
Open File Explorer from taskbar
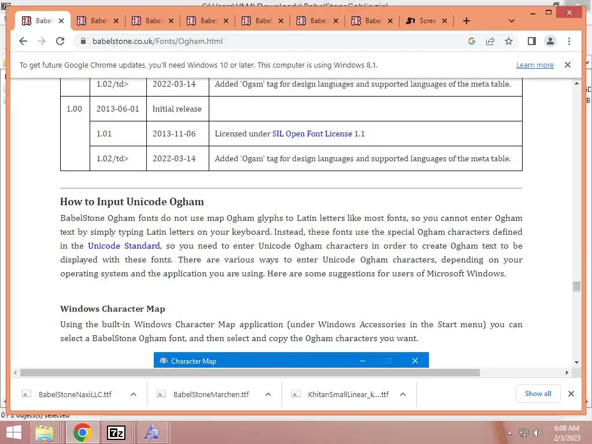45,432
